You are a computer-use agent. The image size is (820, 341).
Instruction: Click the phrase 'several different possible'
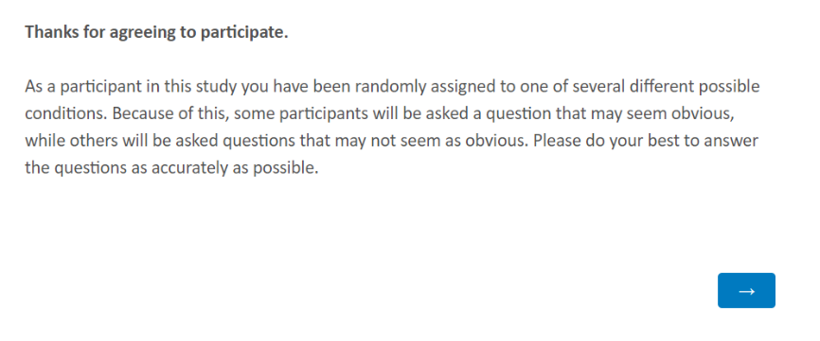click(666, 87)
